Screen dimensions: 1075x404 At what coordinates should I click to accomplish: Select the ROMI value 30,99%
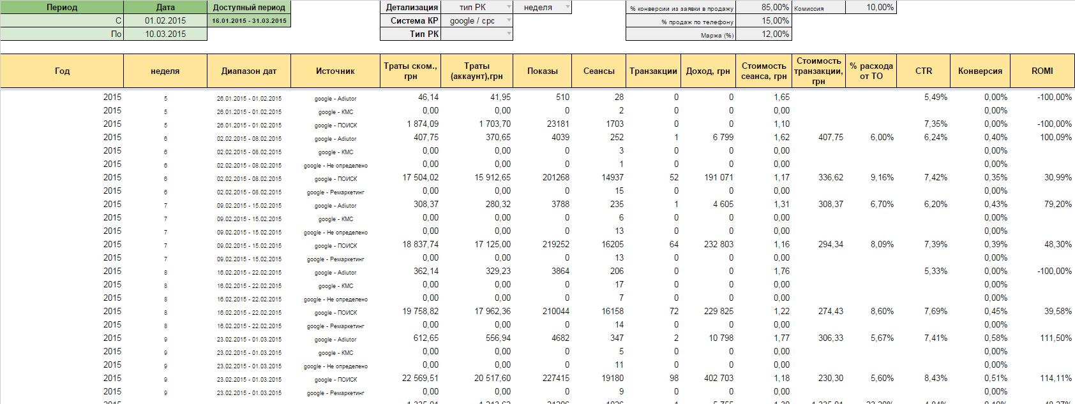(x=1058, y=177)
